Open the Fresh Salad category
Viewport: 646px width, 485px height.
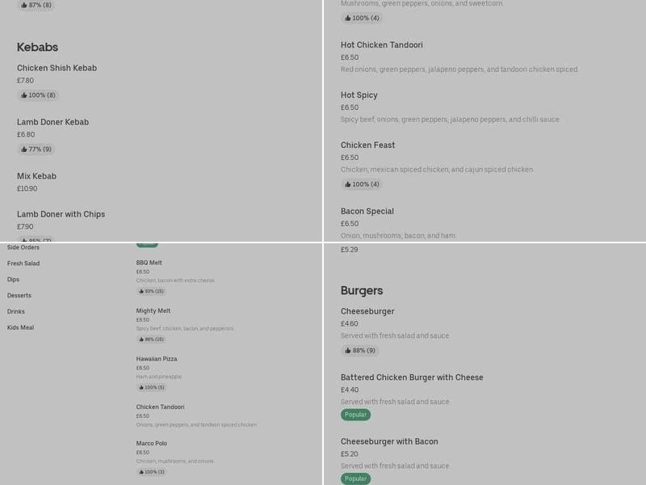23,264
